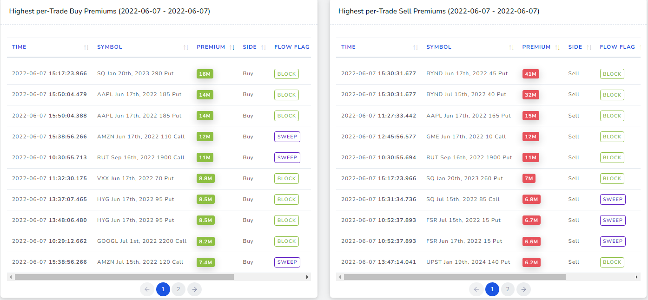Click SWEEP flag on FSR Jun 17th 15 Put row
This screenshot has width=648, height=300.
click(613, 241)
